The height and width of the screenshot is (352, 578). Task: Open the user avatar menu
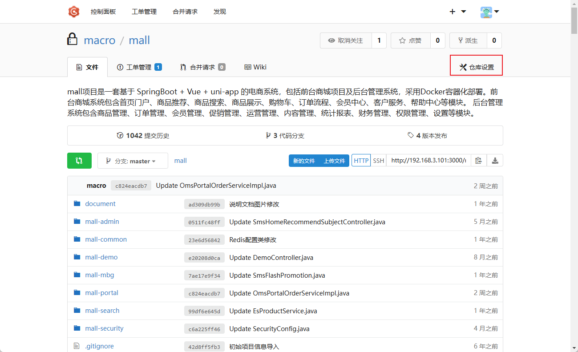click(x=489, y=12)
